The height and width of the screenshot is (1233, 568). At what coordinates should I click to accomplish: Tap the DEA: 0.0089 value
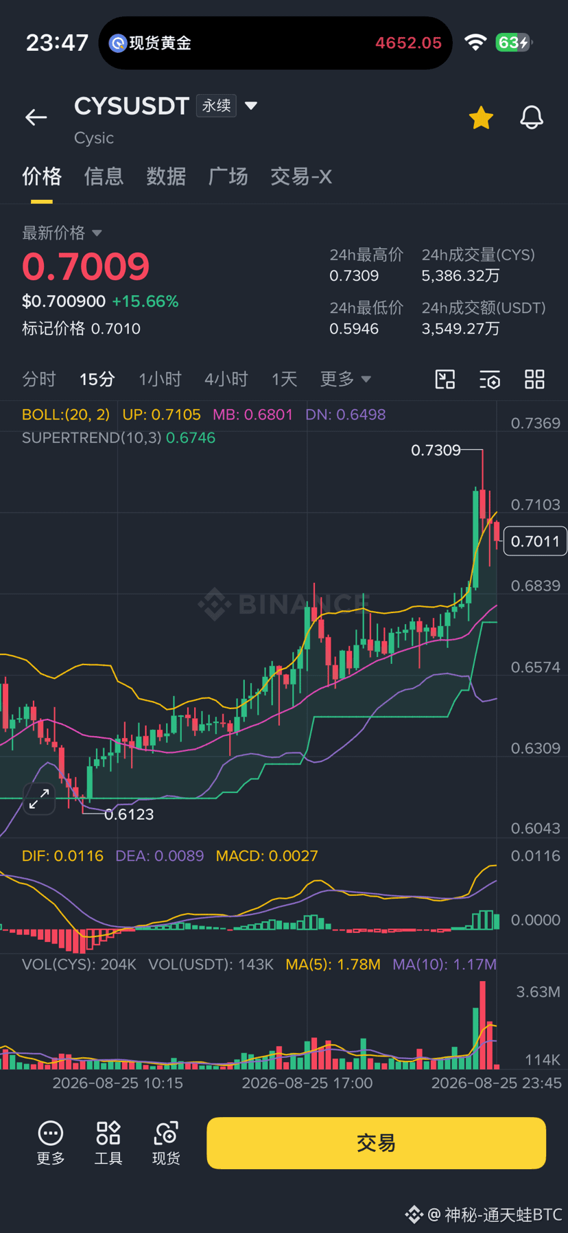(x=159, y=856)
